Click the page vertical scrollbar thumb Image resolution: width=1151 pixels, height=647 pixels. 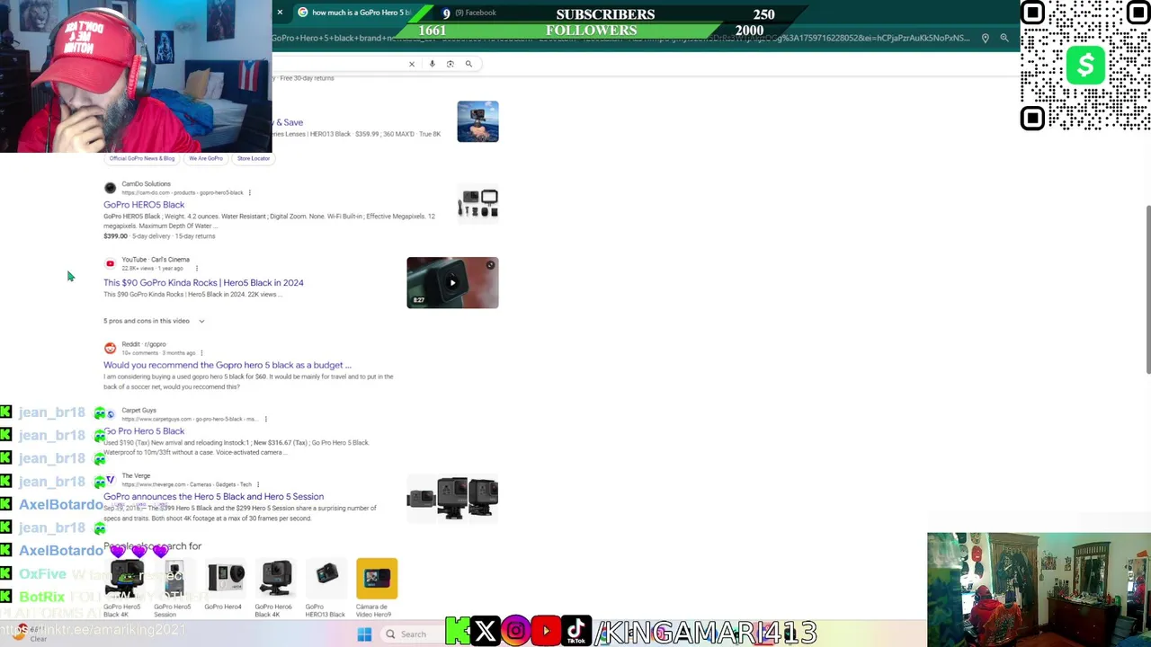tap(1147, 289)
